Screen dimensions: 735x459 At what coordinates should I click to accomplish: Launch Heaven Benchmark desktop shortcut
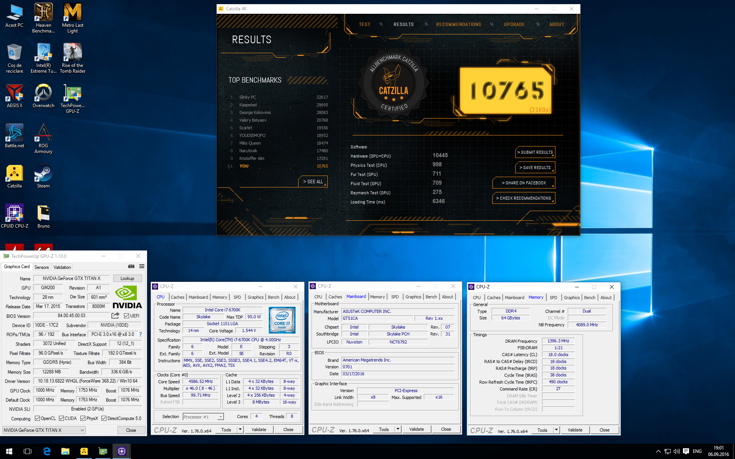click(x=43, y=18)
